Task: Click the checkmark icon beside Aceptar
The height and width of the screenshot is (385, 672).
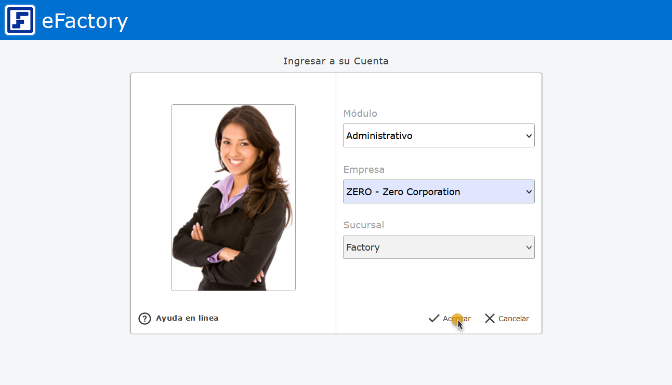Action: pyautogui.click(x=434, y=319)
